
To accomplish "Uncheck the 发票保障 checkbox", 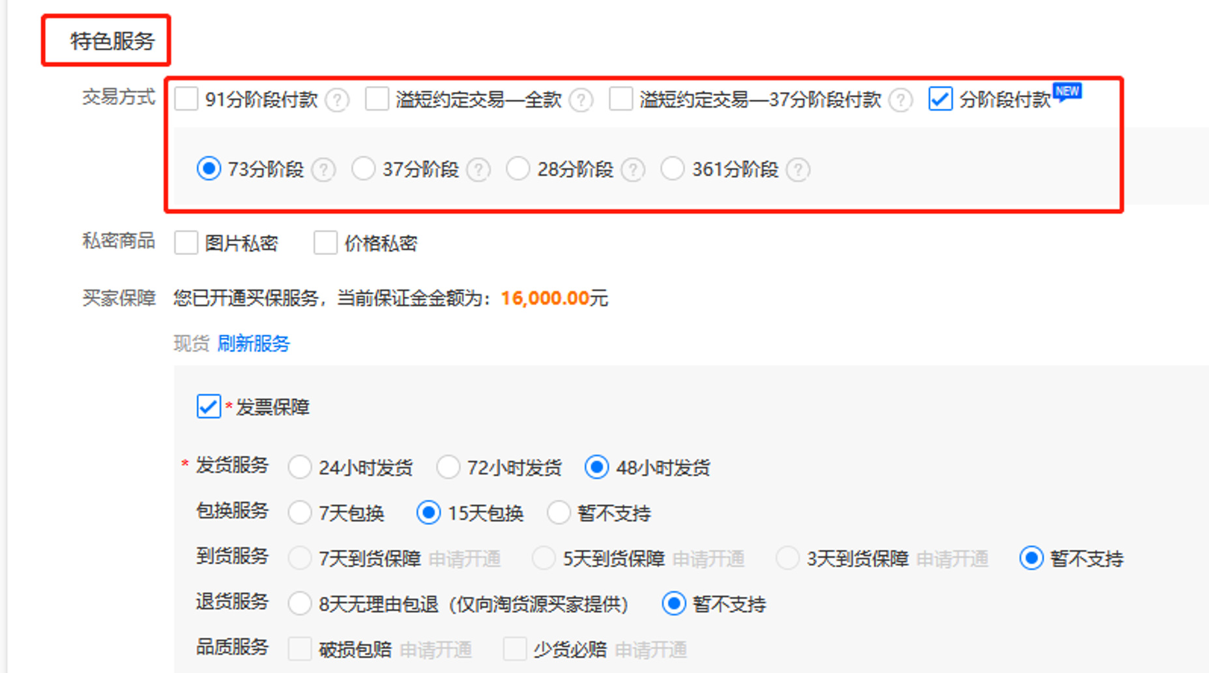I will pos(208,407).
